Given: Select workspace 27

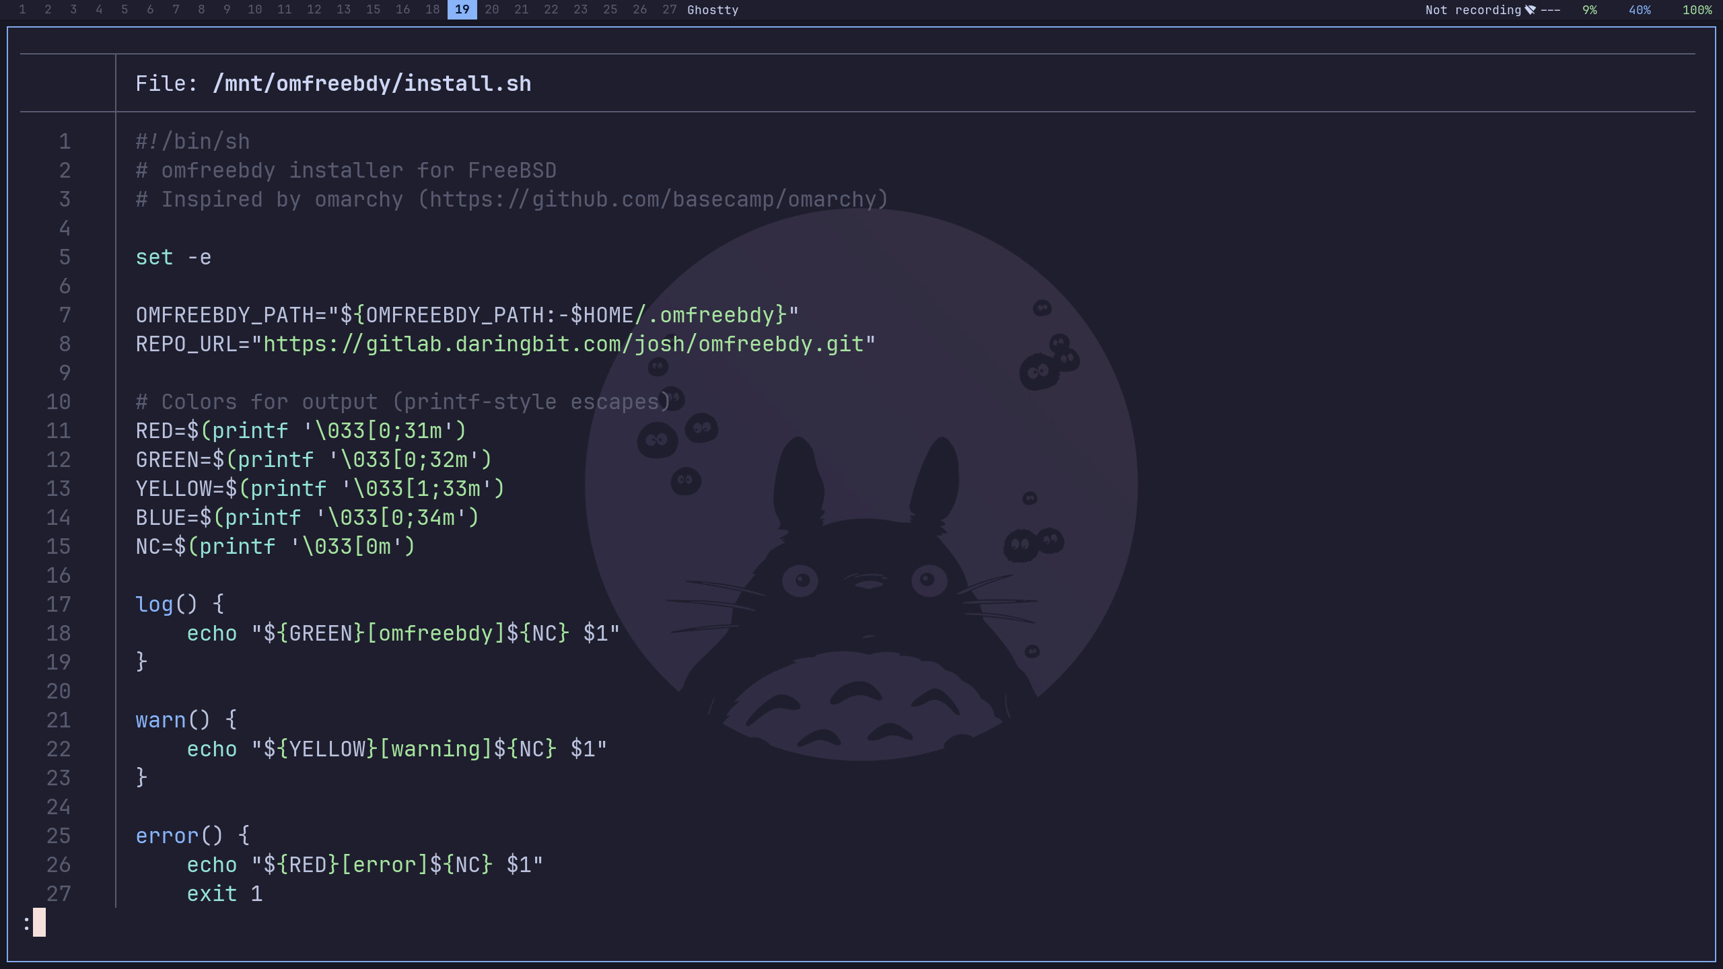Looking at the screenshot, I should point(670,9).
